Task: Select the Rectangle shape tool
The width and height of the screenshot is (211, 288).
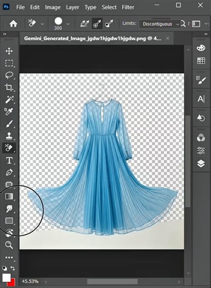Action: click(x=9, y=220)
